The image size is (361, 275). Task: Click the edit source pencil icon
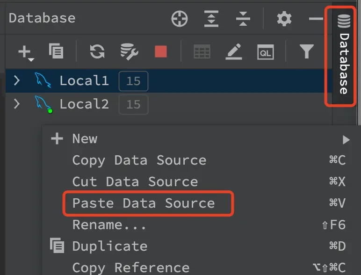click(233, 51)
